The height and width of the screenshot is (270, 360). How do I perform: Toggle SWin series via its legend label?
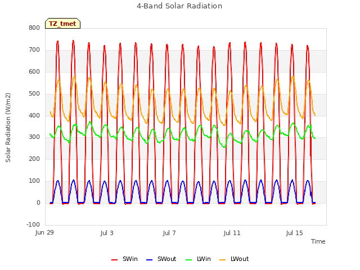point(130,259)
